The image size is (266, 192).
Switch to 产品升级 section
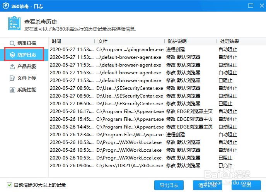(x=24, y=67)
